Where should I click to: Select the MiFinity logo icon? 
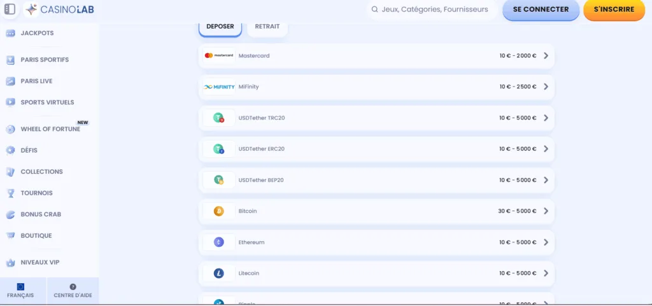click(219, 87)
